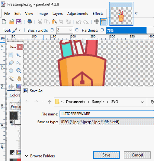Increase brush width with plus button

point(77,30)
